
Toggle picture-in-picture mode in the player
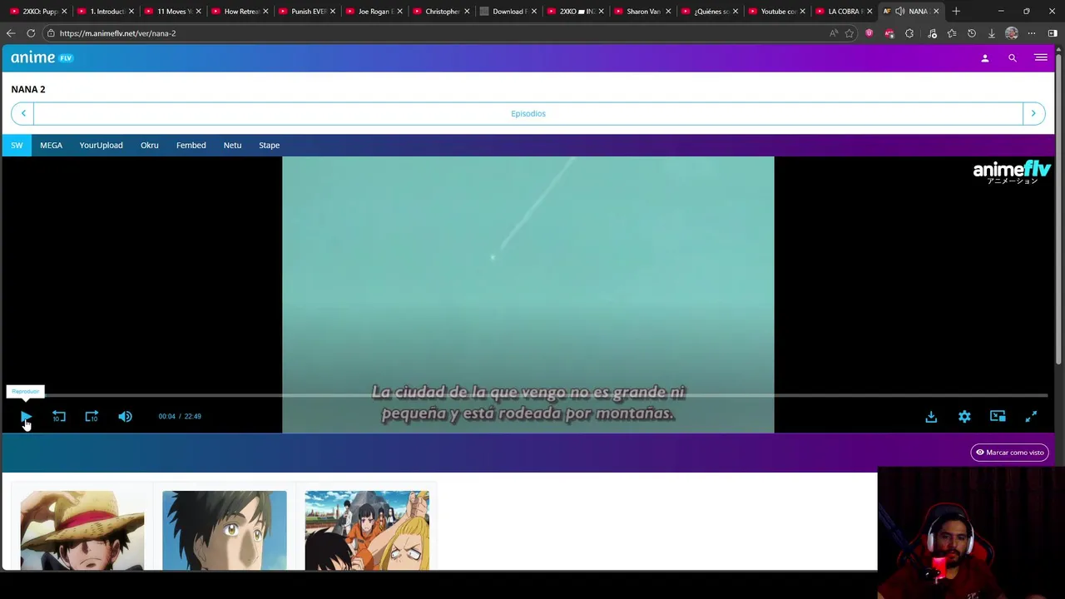coord(998,416)
